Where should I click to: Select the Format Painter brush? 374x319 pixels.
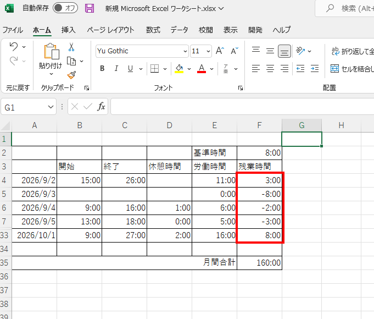[71, 75]
